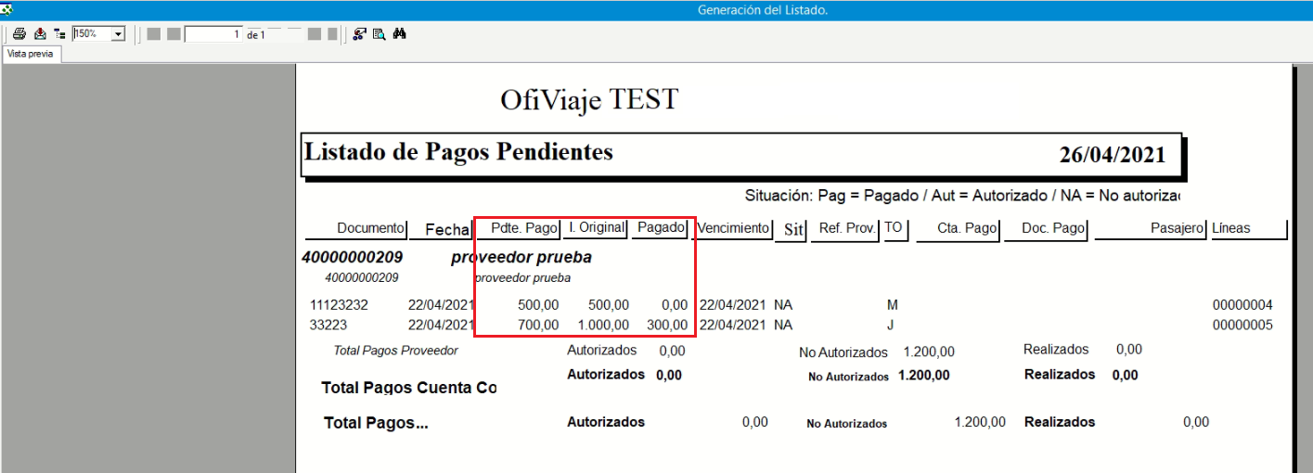Click the Total Pagos... label

coord(376,423)
